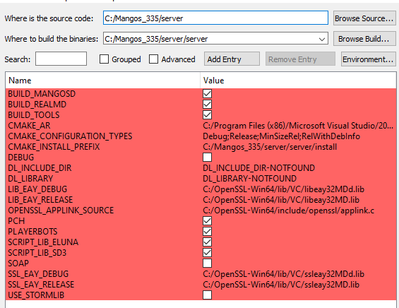Uncheck the BUILD_REALMD option
399x308 pixels.
(x=207, y=105)
